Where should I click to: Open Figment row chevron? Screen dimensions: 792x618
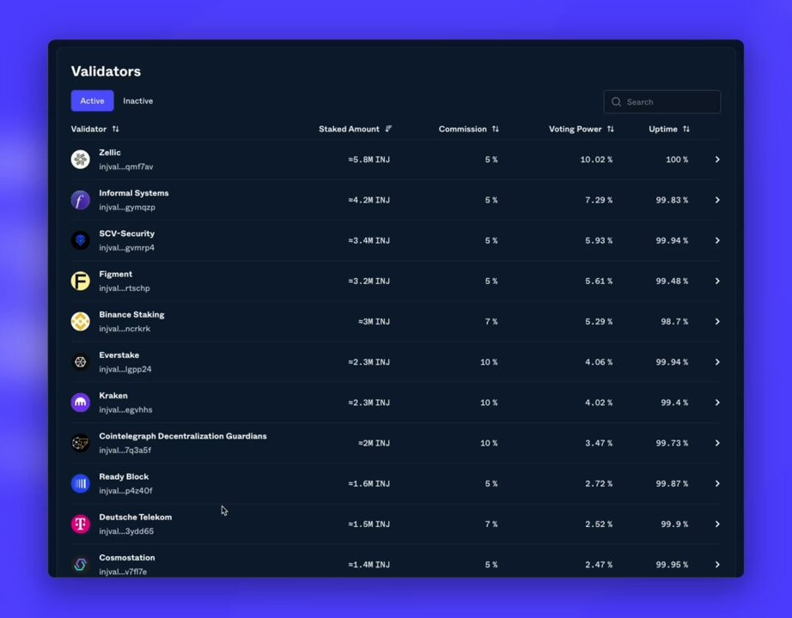[717, 281]
